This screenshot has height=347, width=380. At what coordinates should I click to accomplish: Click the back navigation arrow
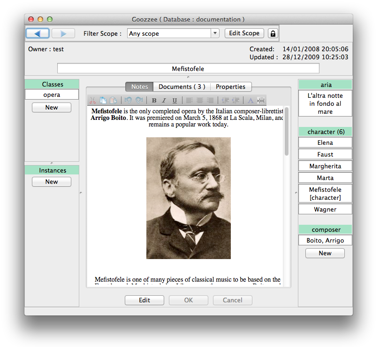pyautogui.click(x=38, y=33)
